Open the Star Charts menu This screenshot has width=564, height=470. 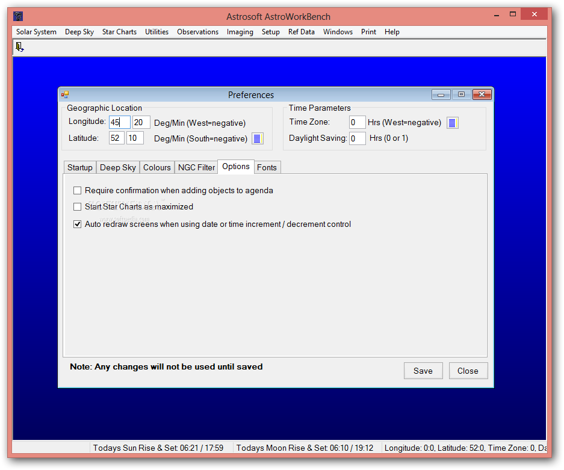click(x=119, y=32)
